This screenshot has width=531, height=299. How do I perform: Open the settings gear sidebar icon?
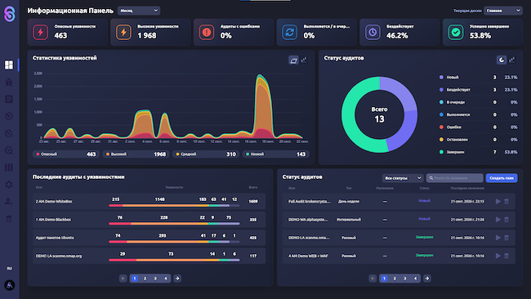[9, 185]
